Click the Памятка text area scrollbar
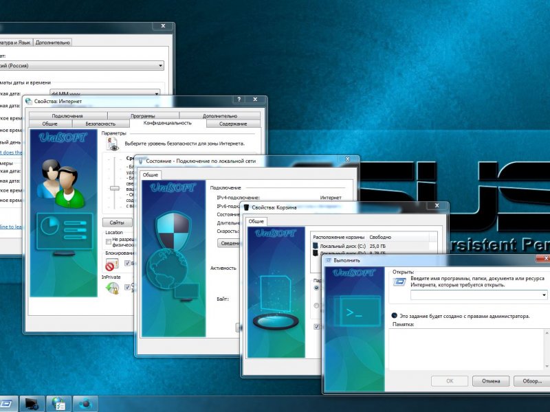Image resolution: width=550 pixels, height=412 pixels. (x=547, y=349)
